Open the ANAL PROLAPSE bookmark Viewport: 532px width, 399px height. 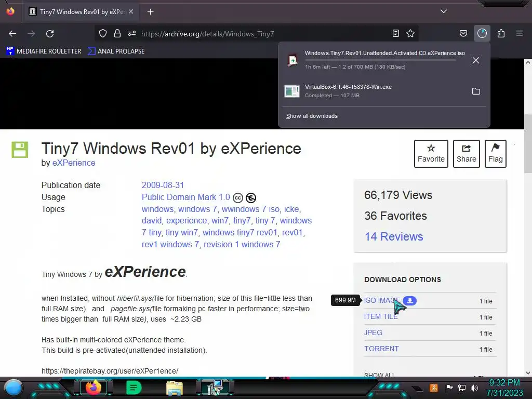[116, 51]
